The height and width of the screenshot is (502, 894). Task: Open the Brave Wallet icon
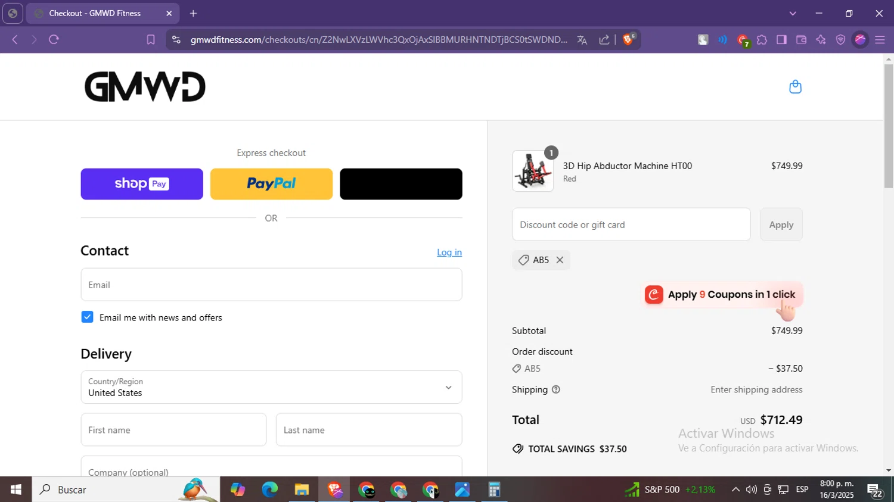click(801, 39)
